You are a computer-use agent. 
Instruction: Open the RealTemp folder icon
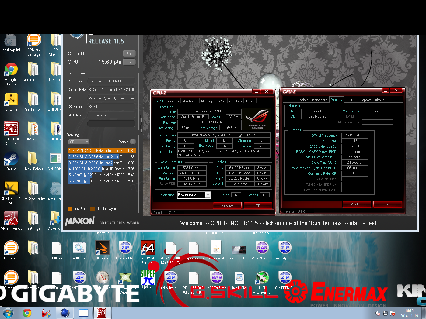pos(34,102)
